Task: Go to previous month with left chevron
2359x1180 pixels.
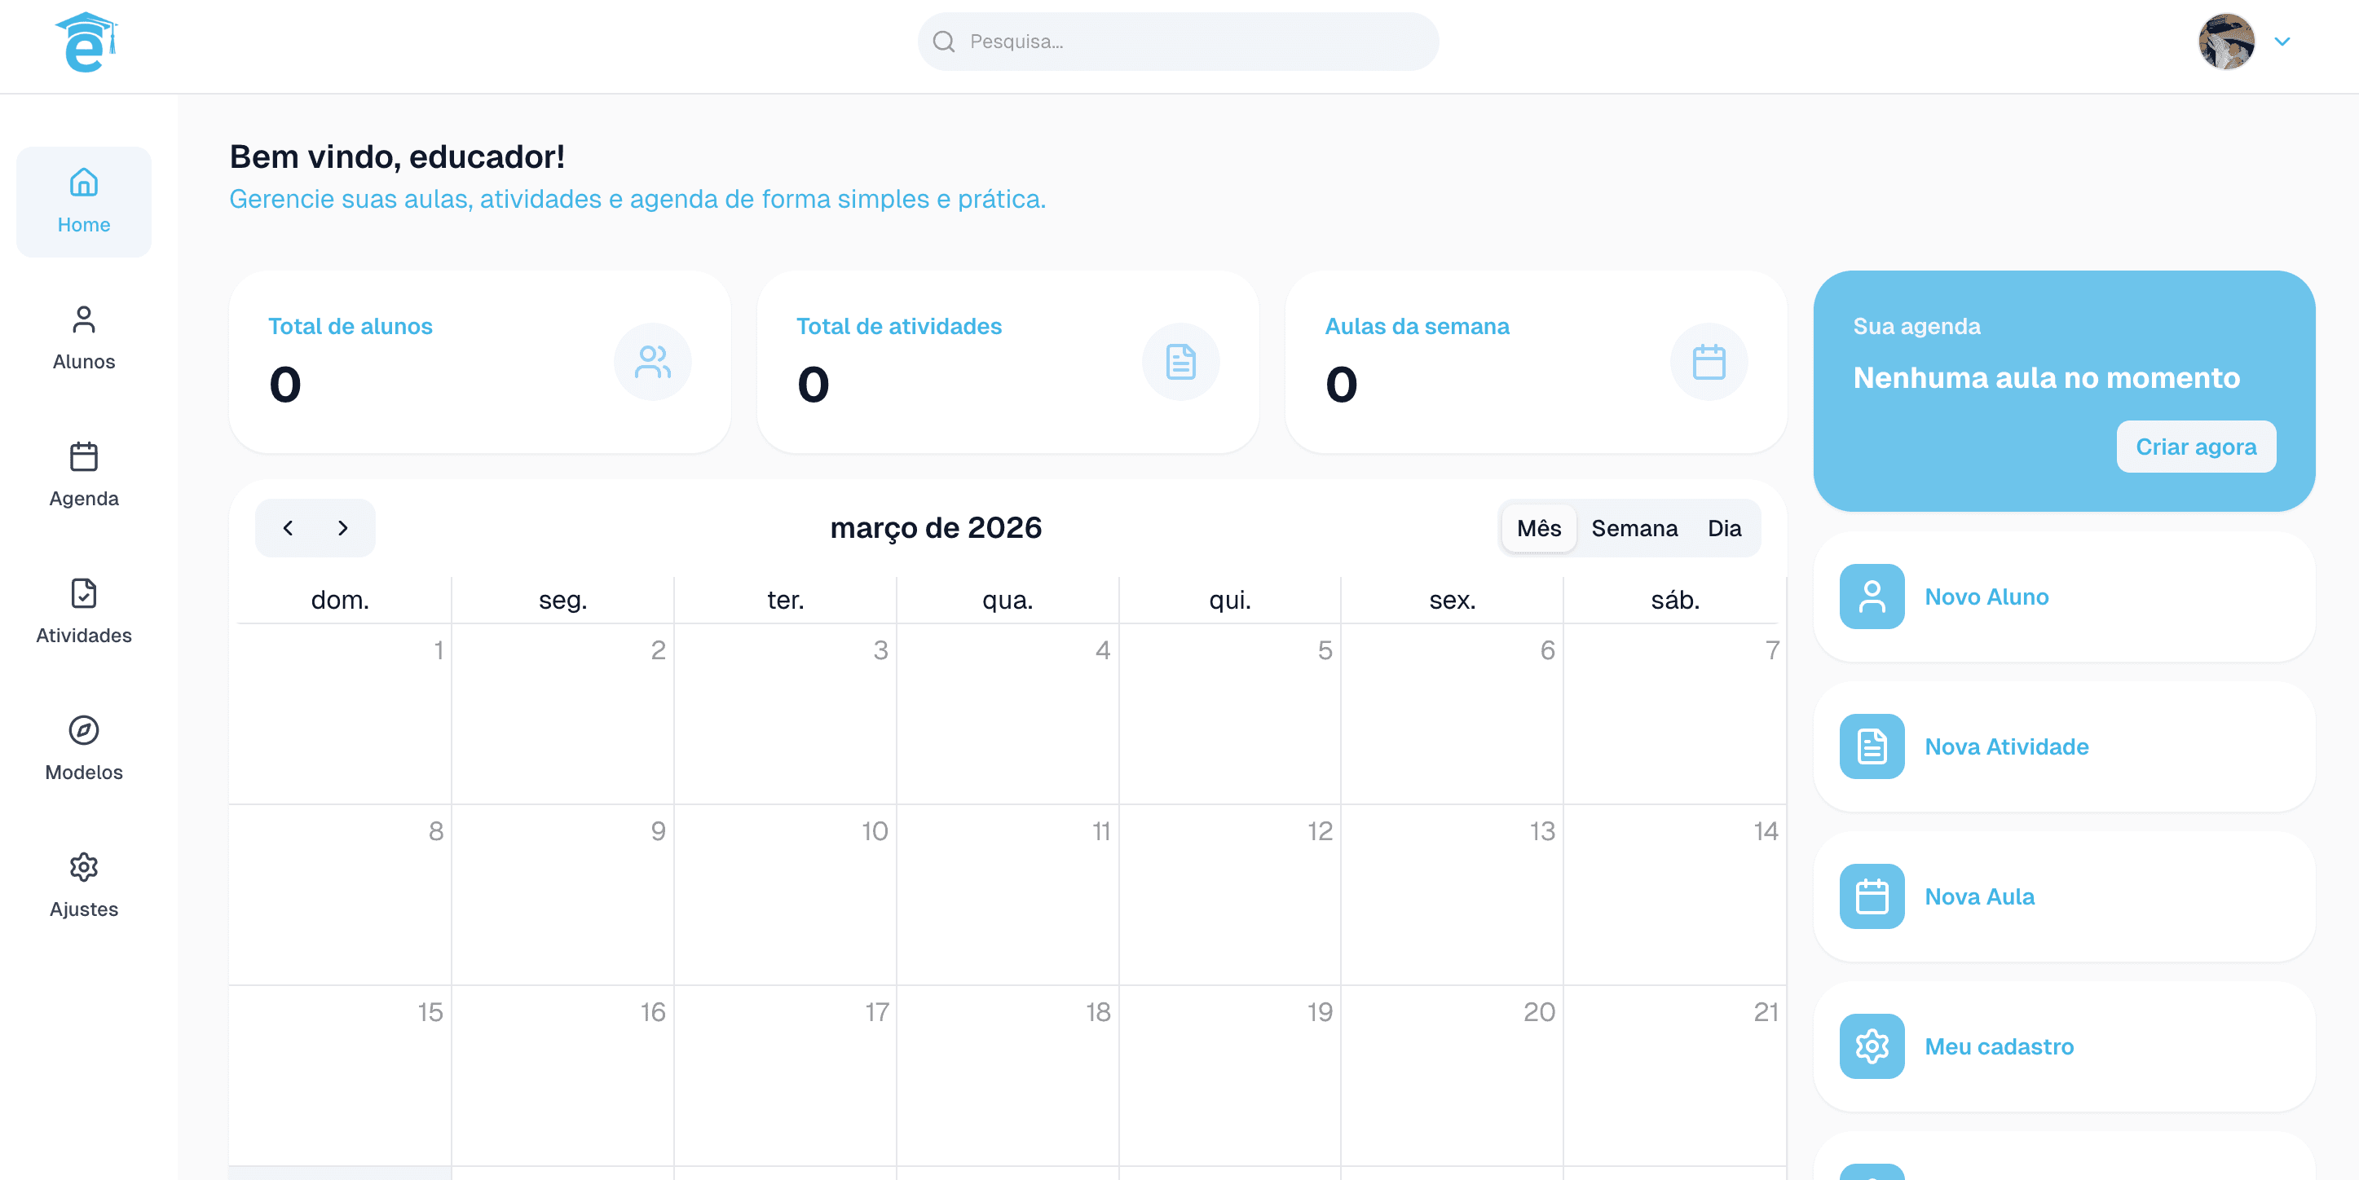Action: pyautogui.click(x=288, y=528)
